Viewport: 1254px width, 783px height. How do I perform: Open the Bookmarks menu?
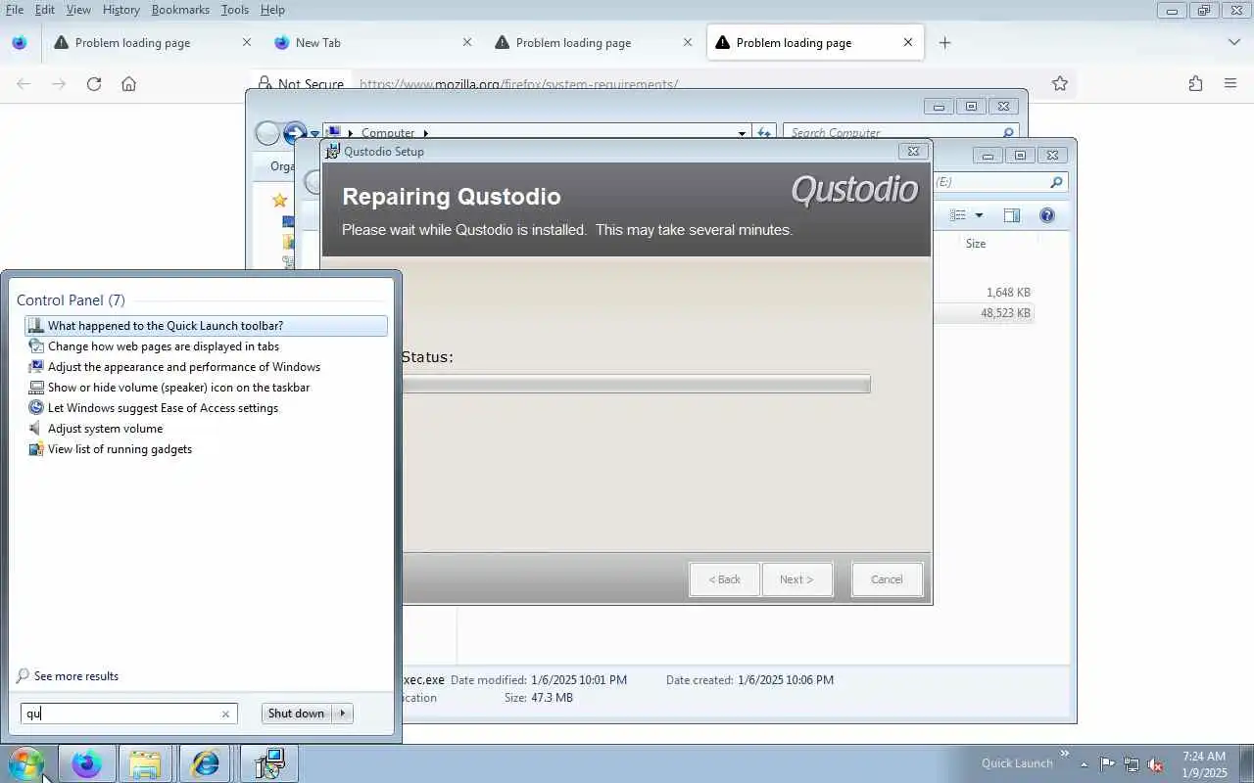[x=180, y=10]
